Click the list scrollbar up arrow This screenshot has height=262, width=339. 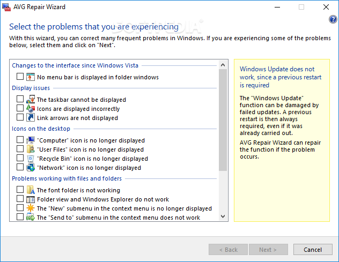coord(223,65)
